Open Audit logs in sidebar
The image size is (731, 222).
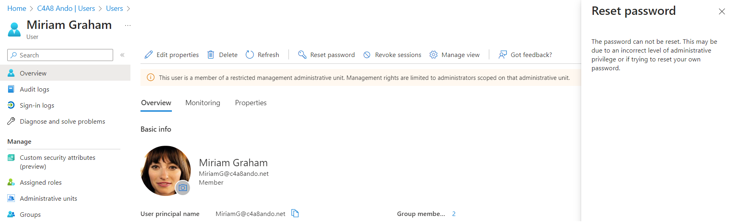(34, 89)
